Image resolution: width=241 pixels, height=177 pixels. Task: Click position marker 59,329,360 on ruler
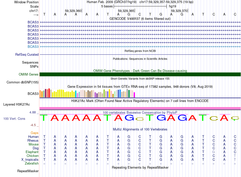click(73, 11)
